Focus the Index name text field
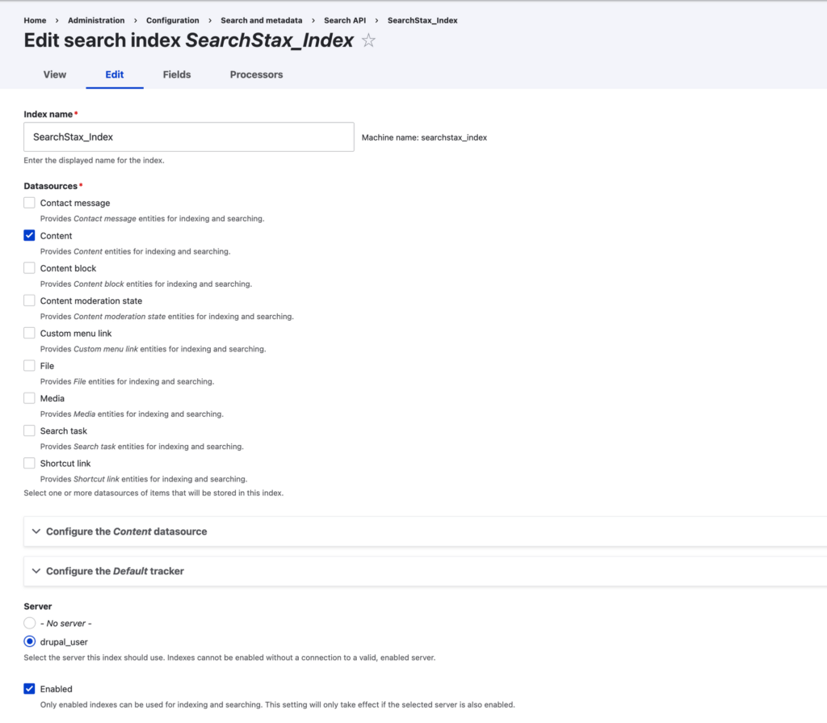Screen dimensions: 827x723 coord(189,137)
